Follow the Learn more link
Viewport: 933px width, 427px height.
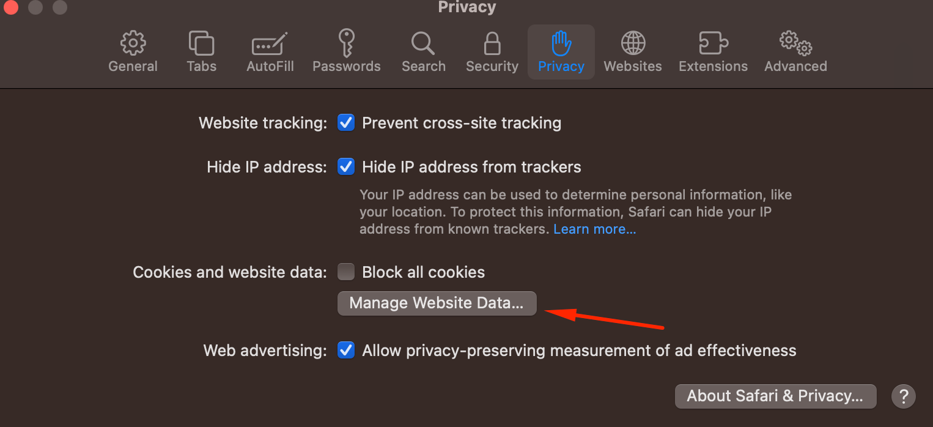point(594,229)
